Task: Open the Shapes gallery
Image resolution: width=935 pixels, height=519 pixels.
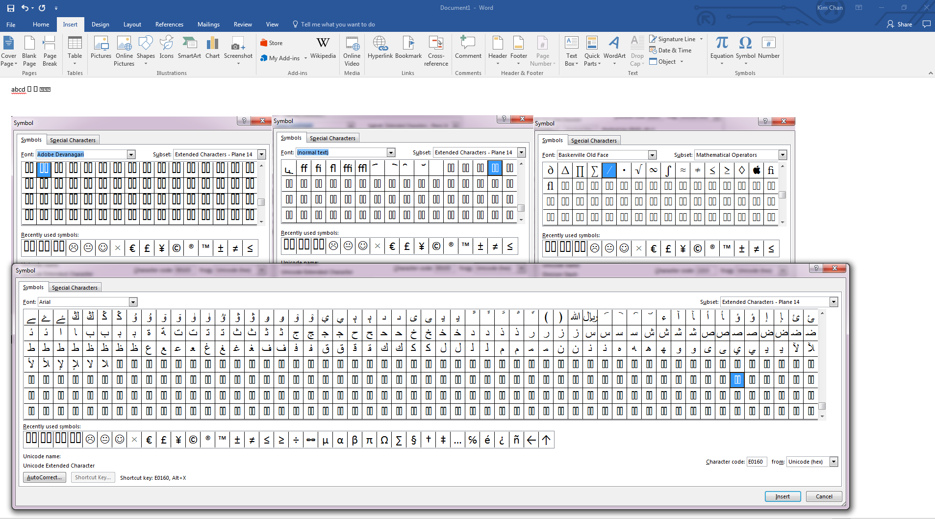Action: [146, 50]
